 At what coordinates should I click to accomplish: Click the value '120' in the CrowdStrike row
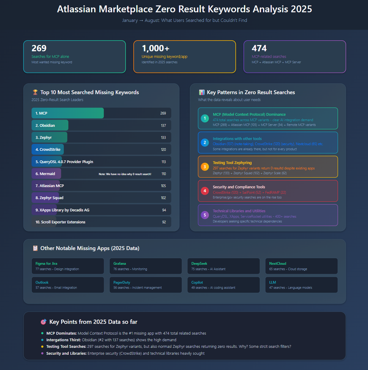[163, 150]
